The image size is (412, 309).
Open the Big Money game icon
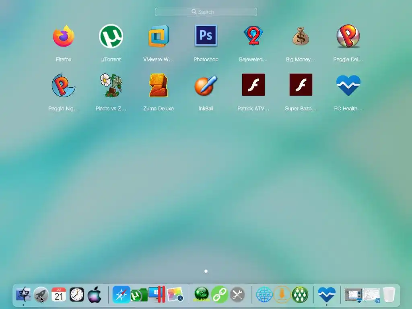point(301,36)
